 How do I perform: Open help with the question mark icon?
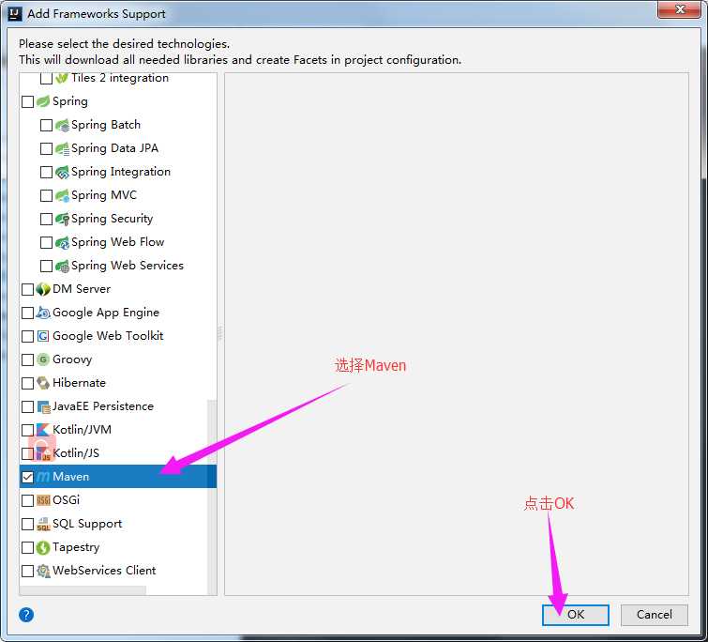[x=26, y=615]
